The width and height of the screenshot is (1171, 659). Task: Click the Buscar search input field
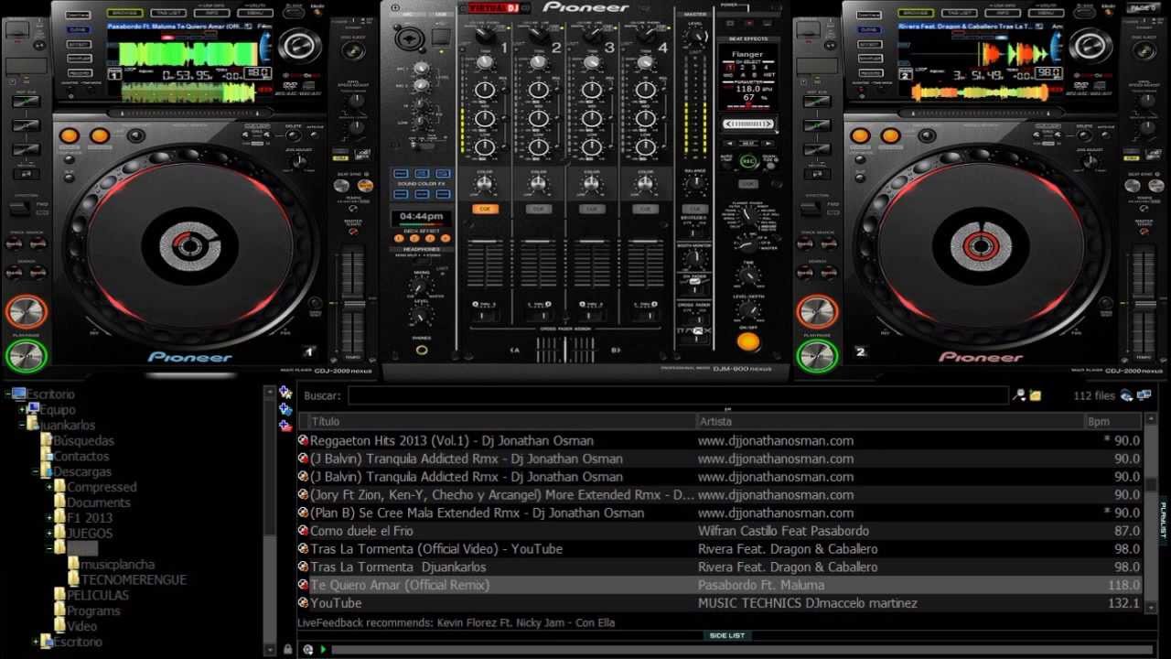(x=678, y=395)
